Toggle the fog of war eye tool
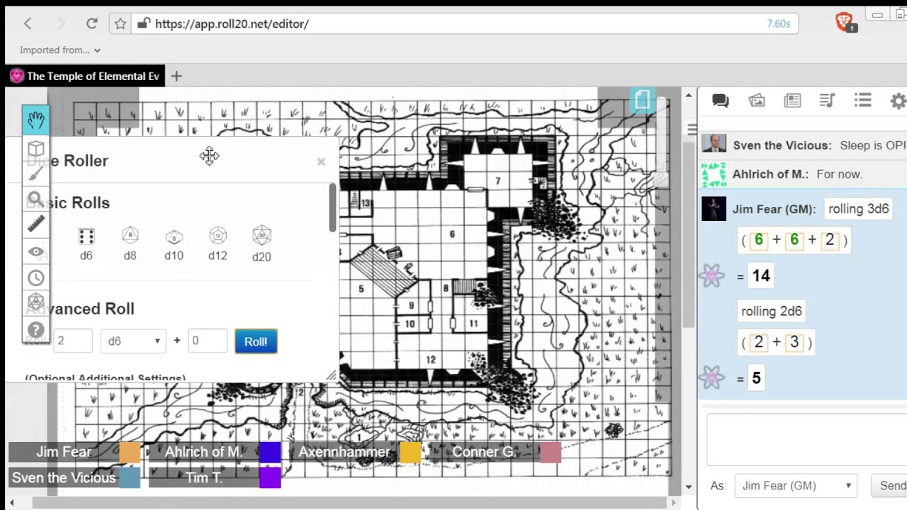The image size is (907, 510). click(x=36, y=251)
